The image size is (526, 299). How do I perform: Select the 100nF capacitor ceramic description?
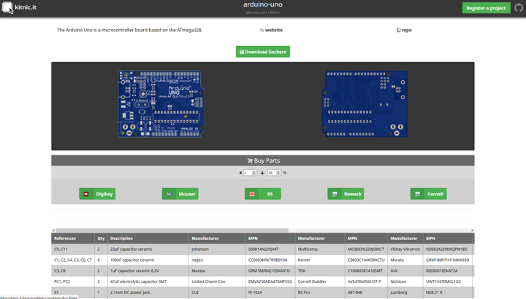(x=132, y=260)
